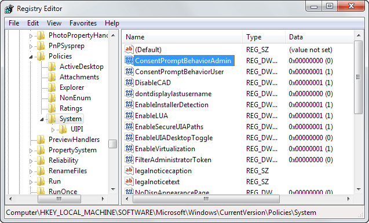Image resolution: width=369 pixels, height=223 pixels.
Task: Select the FilterAdministratorToken value name
Action: tap(173, 160)
